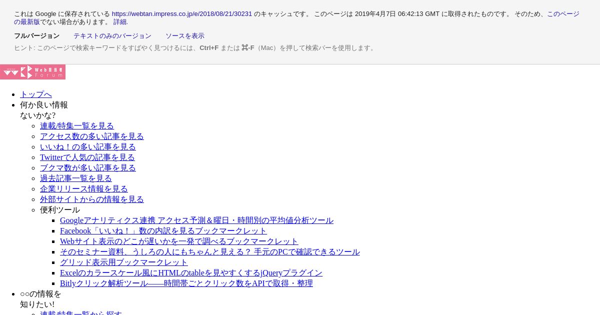Open ソースを表示 link
This screenshot has height=315, width=600.
click(x=185, y=36)
